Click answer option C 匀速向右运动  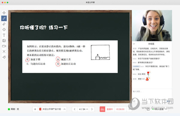[x=36, y=64]
